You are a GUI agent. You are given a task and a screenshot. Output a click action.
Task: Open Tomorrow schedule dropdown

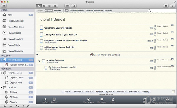click(78, 92)
